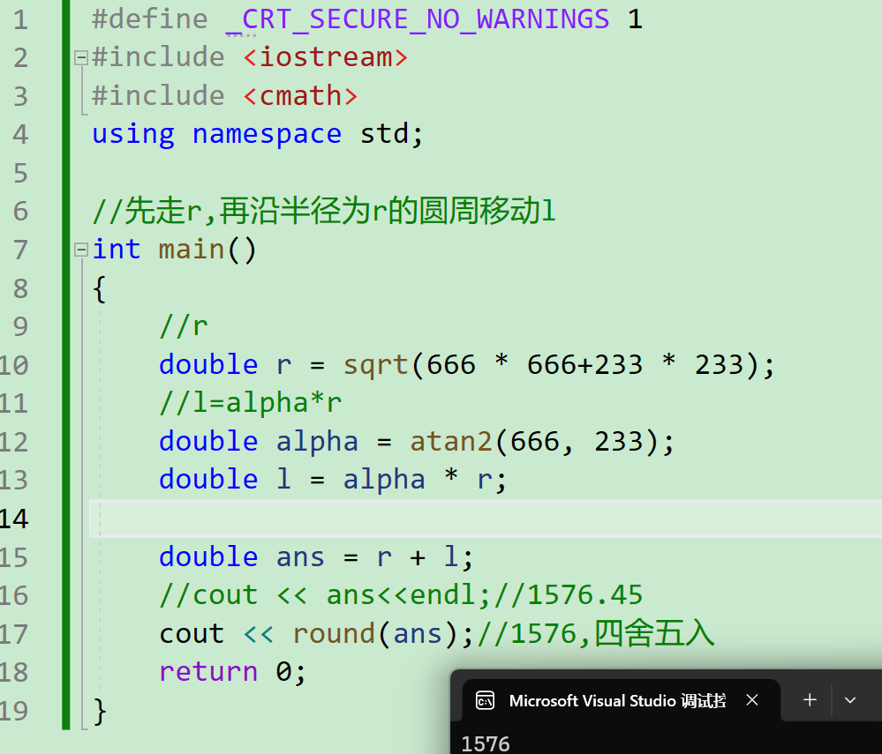Click the commented-out cout line with 1576.45

click(401, 595)
